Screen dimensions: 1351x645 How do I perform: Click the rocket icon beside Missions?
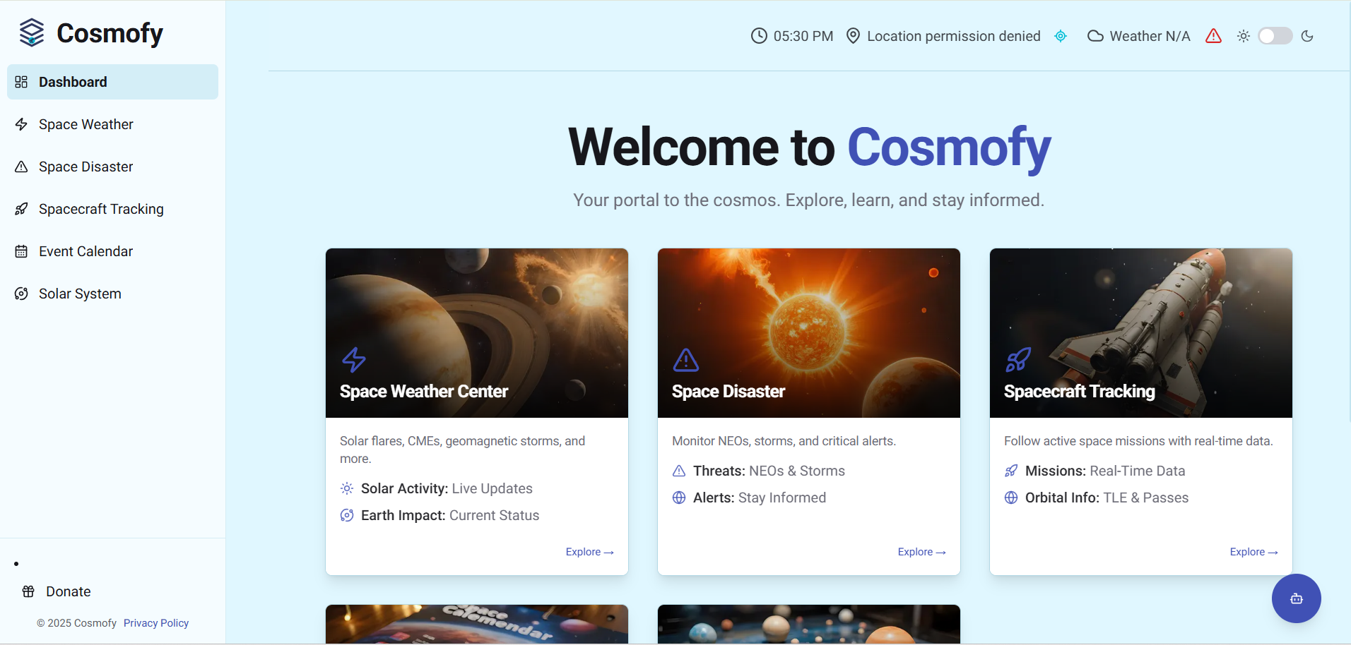click(1011, 471)
